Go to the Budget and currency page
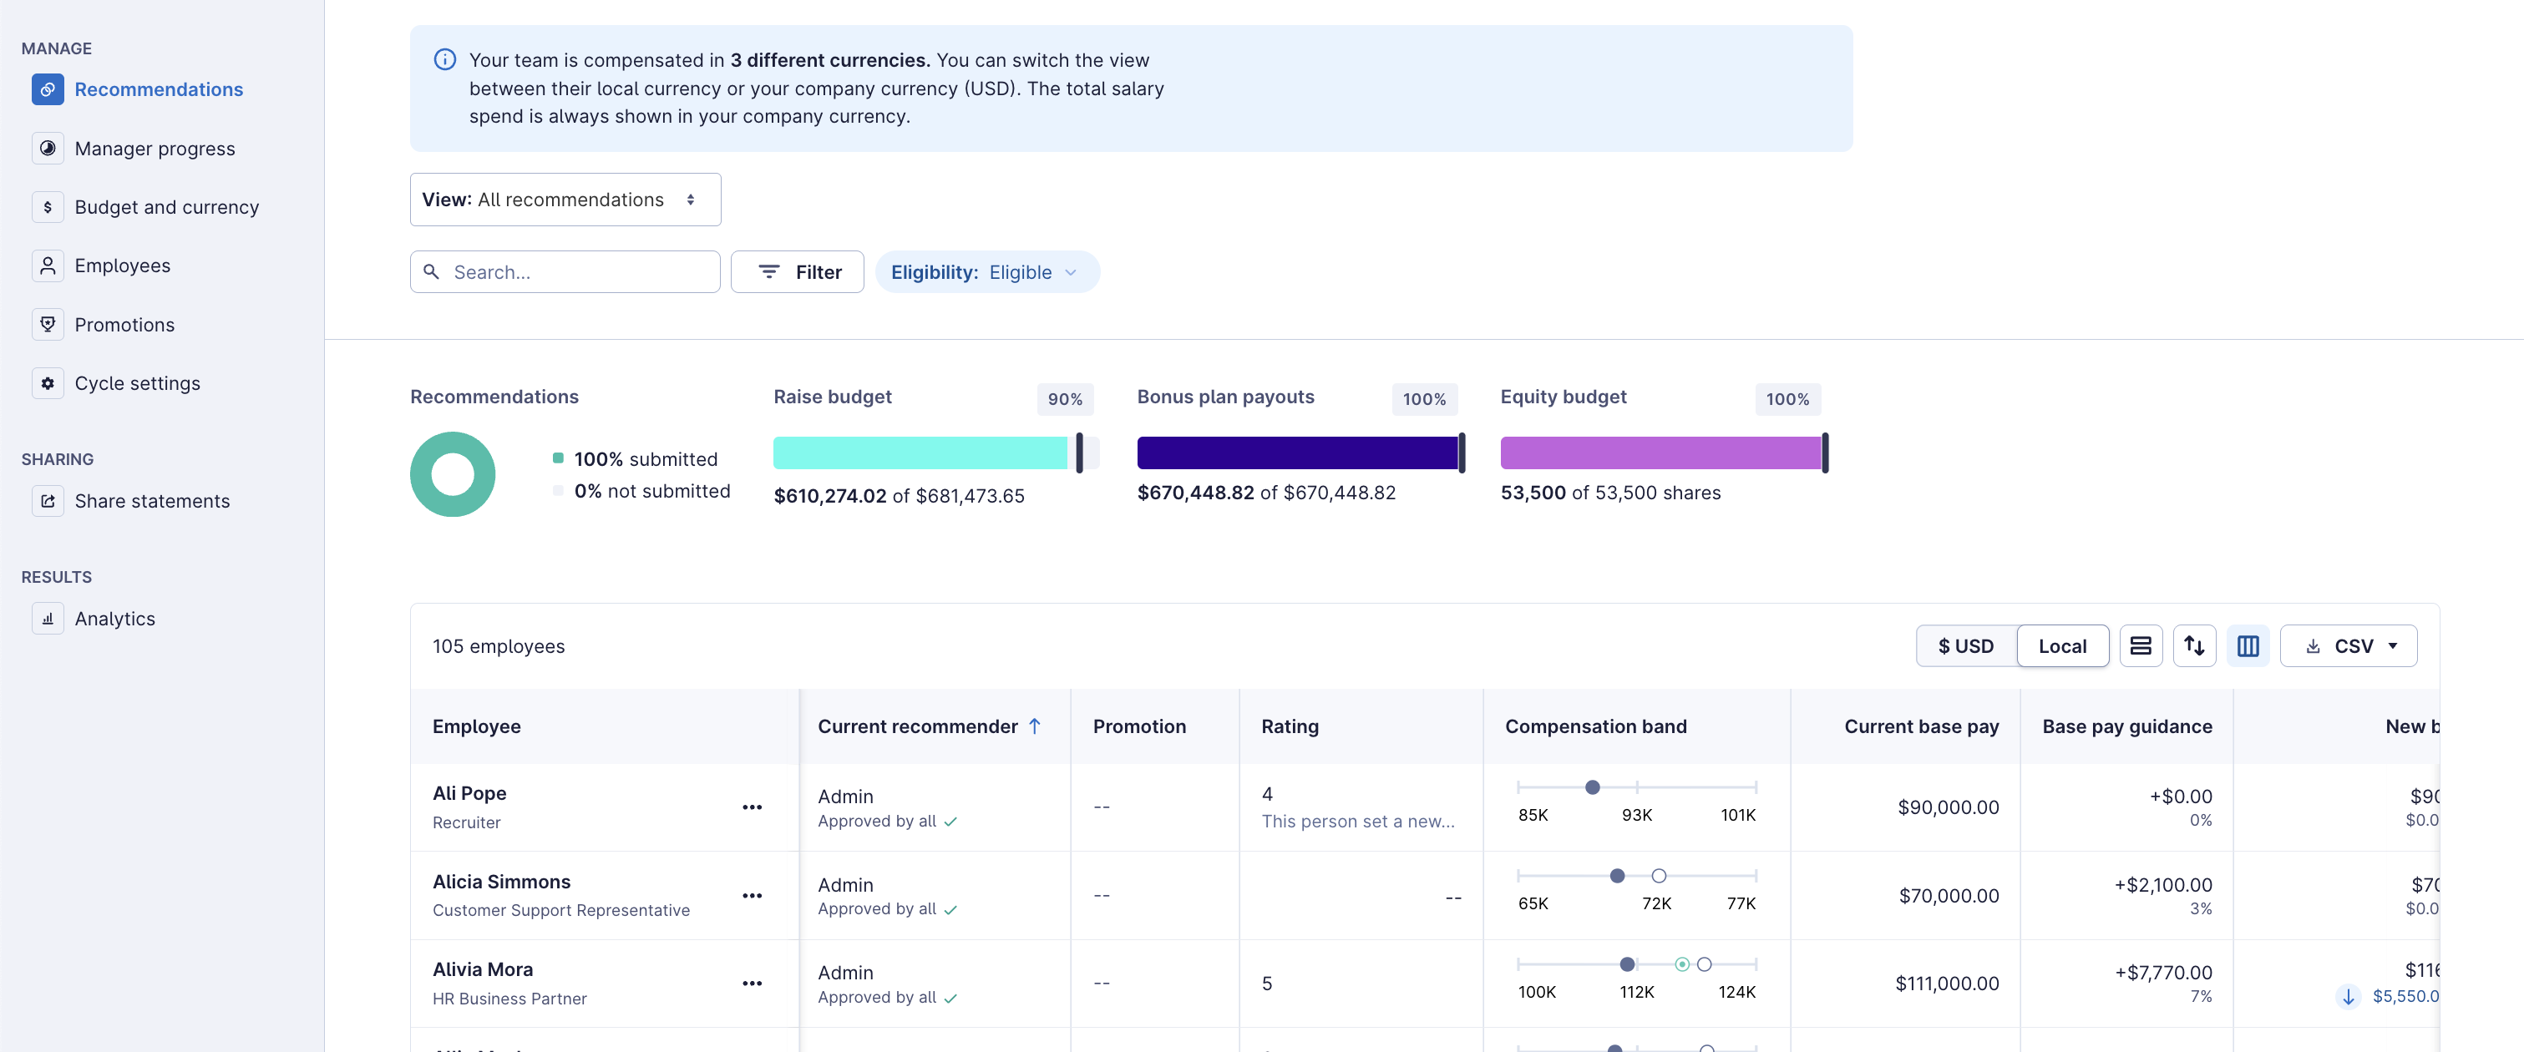Image resolution: width=2524 pixels, height=1052 pixels. click(165, 207)
